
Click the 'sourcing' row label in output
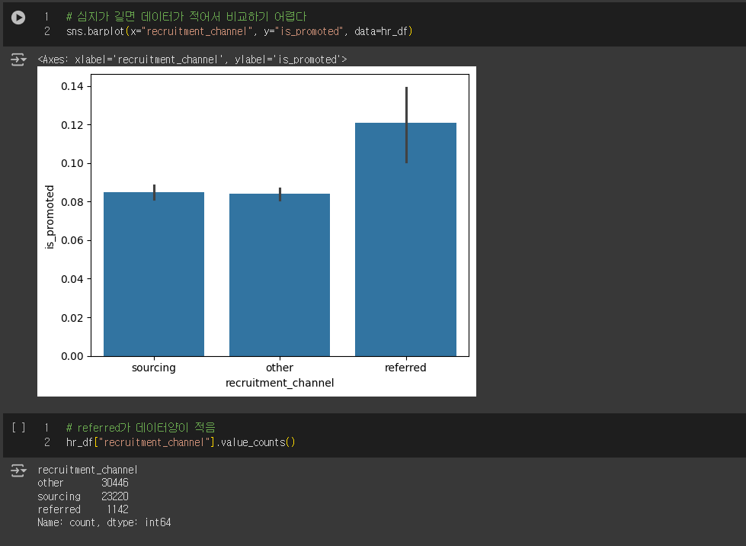[x=59, y=496]
